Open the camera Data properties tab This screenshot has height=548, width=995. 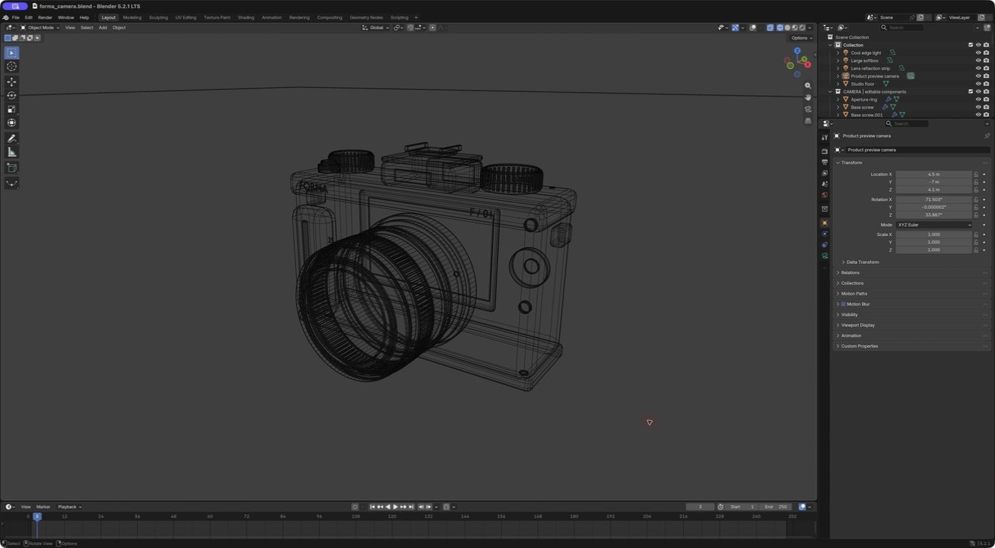point(825,255)
